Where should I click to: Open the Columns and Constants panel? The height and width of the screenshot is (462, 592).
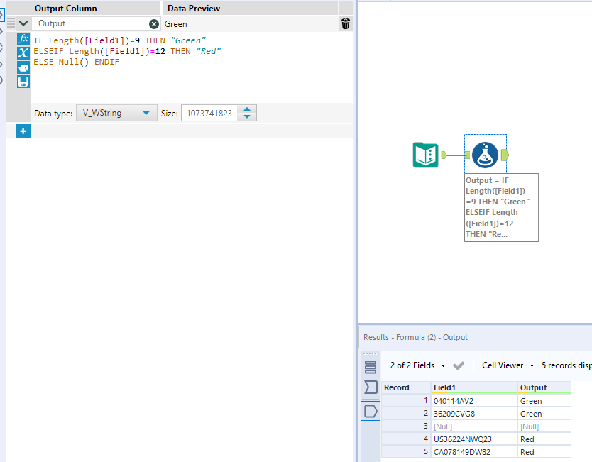point(23,53)
